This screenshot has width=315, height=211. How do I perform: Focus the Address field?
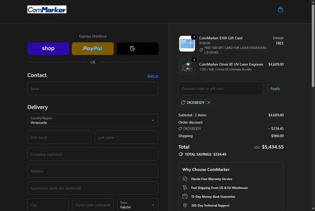coord(93,171)
